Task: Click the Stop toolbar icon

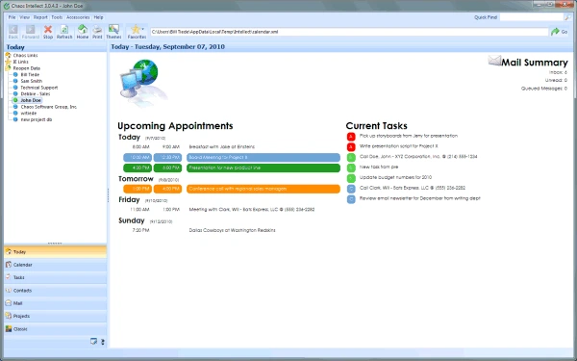Action: point(48,32)
